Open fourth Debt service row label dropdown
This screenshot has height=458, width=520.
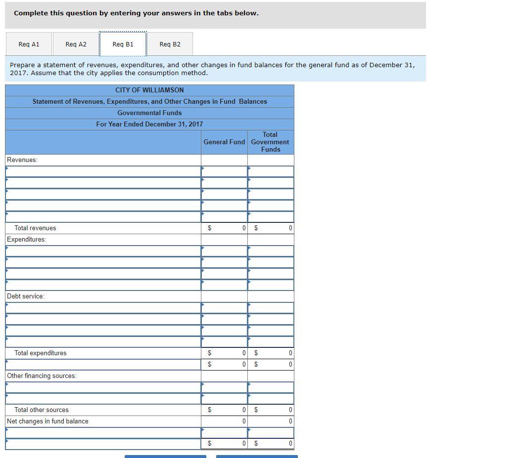coord(103,342)
